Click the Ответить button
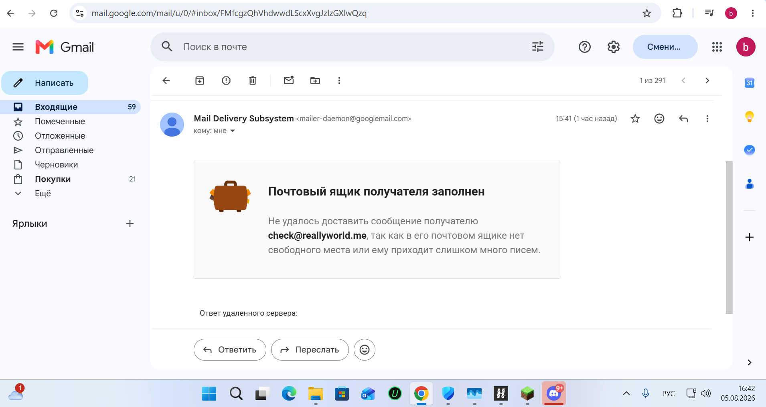This screenshot has width=766, height=407. [230, 350]
